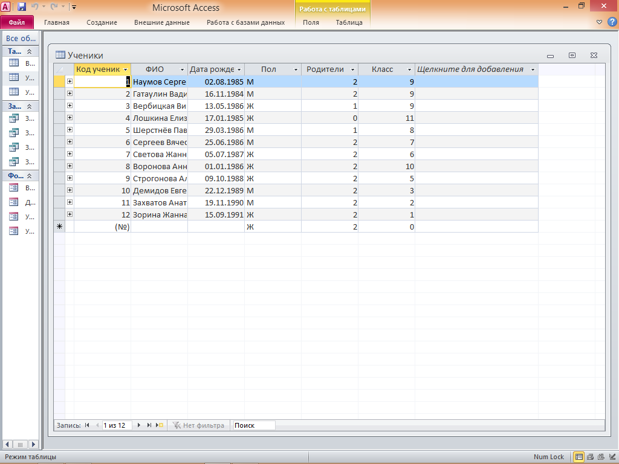Open the Все об... navigation pane header
Viewport: 619px width, 464px height.
(21, 38)
